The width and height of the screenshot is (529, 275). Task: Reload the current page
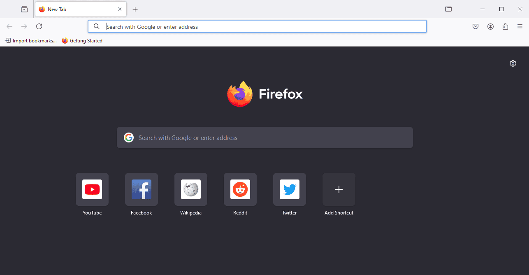39,26
